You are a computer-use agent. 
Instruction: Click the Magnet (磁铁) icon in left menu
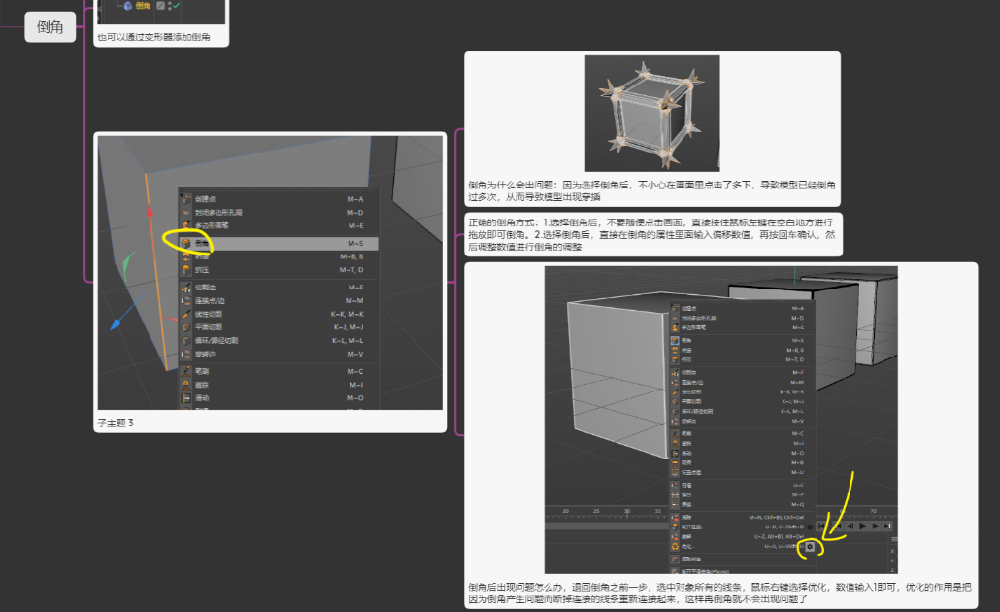click(186, 385)
